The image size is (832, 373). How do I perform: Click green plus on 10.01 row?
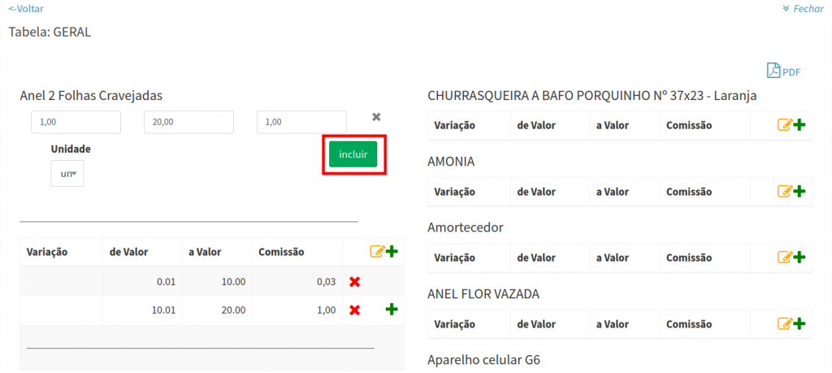tap(391, 309)
